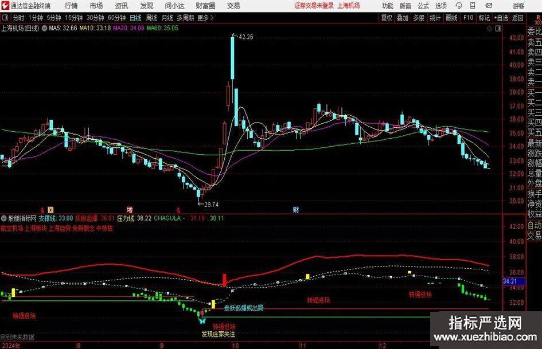Open the 财富圈 menu
Screen dimensions: 542x349
point(205,6)
